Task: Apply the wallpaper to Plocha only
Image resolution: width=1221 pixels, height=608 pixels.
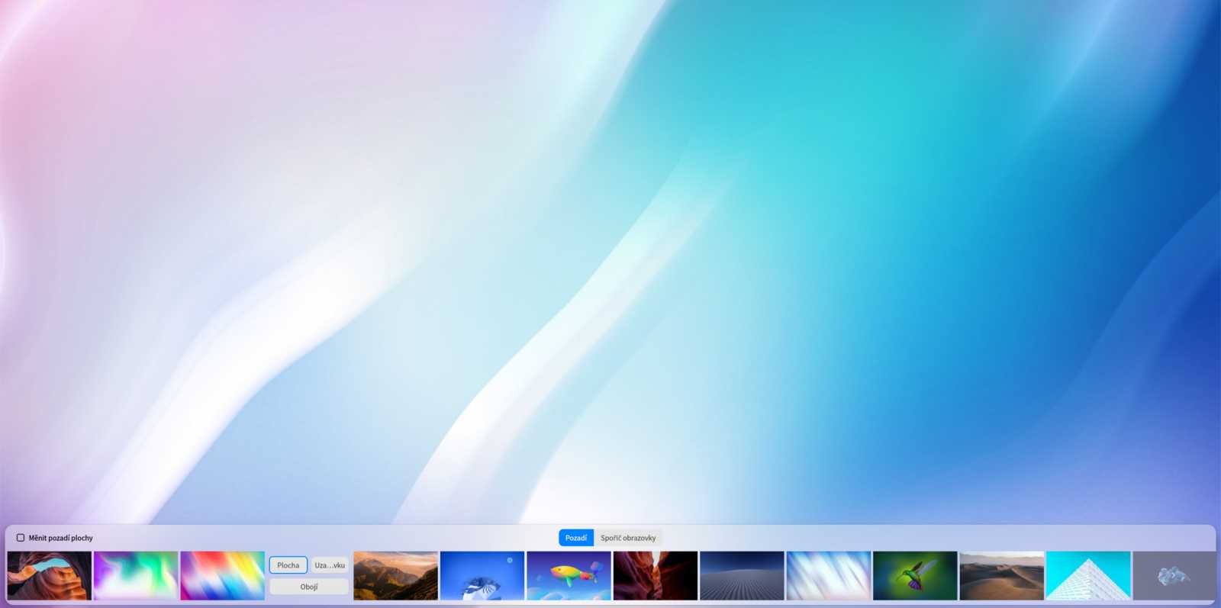Action: (288, 565)
